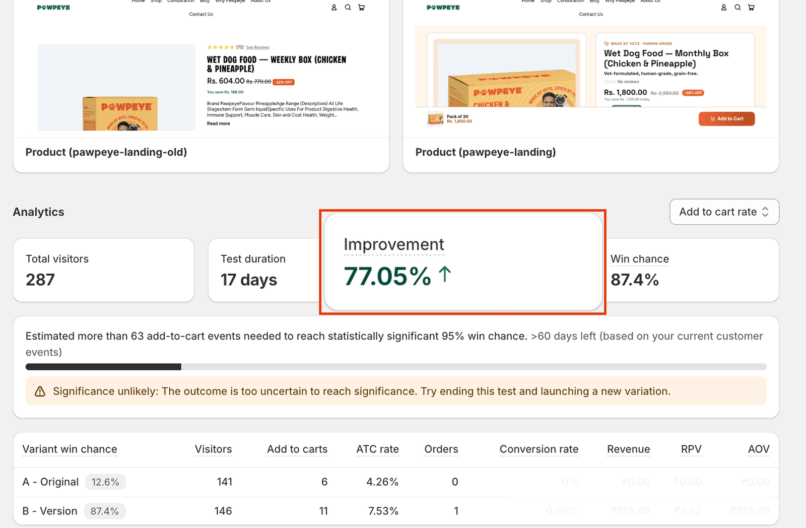Click the search icon in pawpeye-landing preview
The width and height of the screenshot is (806, 528).
point(737,8)
